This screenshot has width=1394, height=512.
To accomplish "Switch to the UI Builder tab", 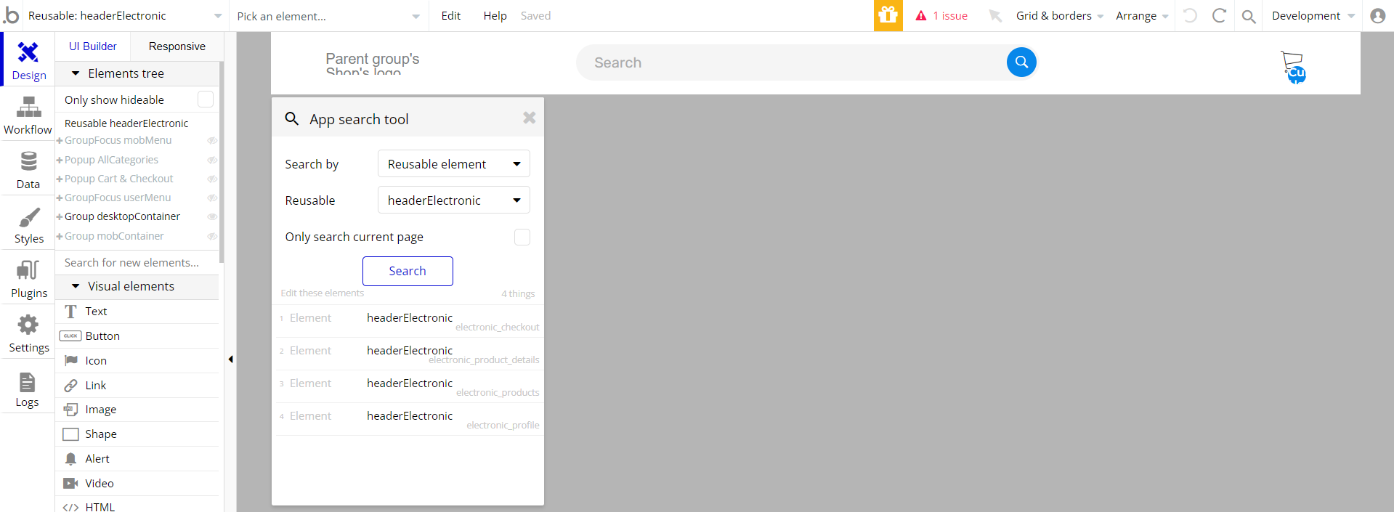I will coord(93,46).
